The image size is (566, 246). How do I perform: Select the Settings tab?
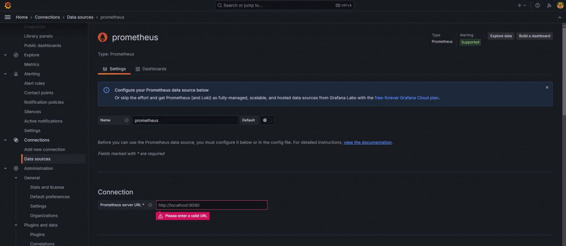(x=114, y=69)
